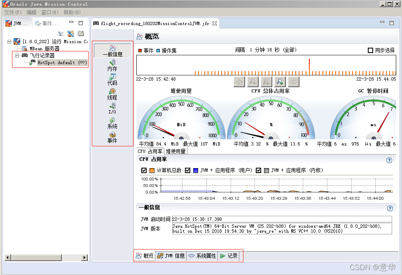Switch to the 系统属性 bottom tab
The width and height of the screenshot is (402, 275).
(202, 256)
